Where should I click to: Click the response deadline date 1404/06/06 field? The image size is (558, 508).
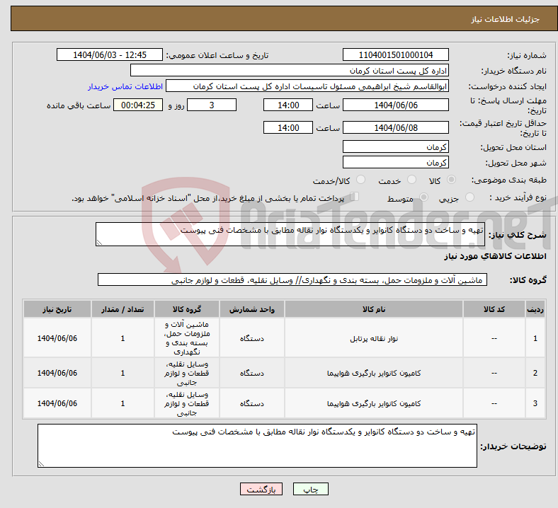coord(395,105)
